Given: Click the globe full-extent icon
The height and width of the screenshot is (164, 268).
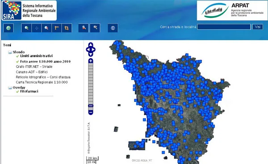Looking at the screenshot, I should [x=8, y=28].
